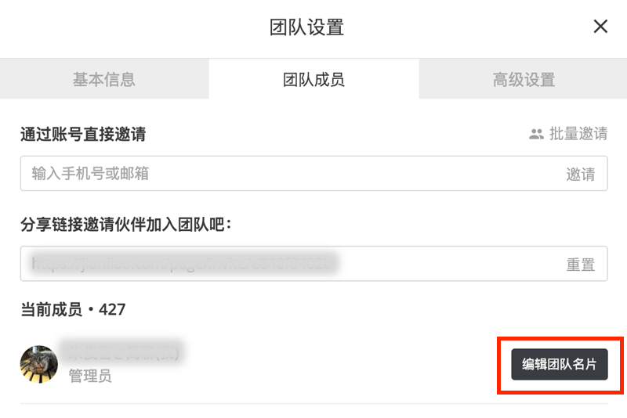Click the number 427 in member count
This screenshot has height=418, width=627.
(112, 310)
